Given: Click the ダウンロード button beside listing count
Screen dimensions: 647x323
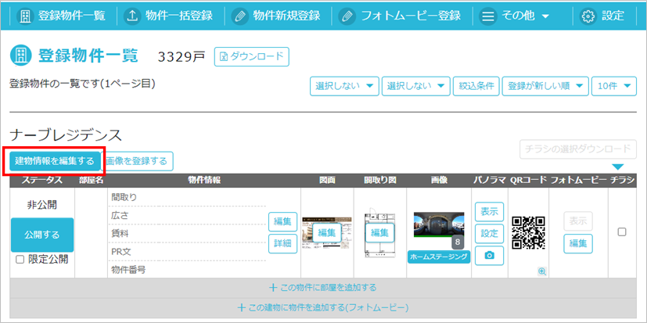Looking at the screenshot, I should [251, 57].
